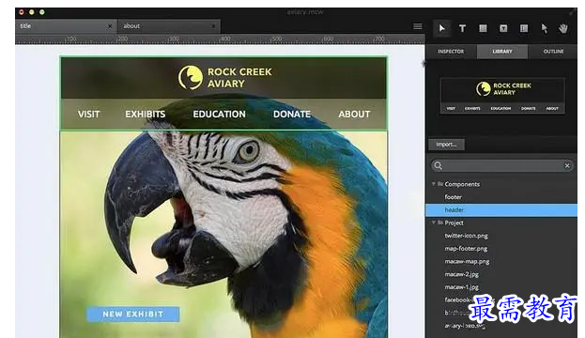This screenshot has height=338, width=585.
Task: Select the Input field tool icon
Action: pyautogui.click(x=524, y=28)
